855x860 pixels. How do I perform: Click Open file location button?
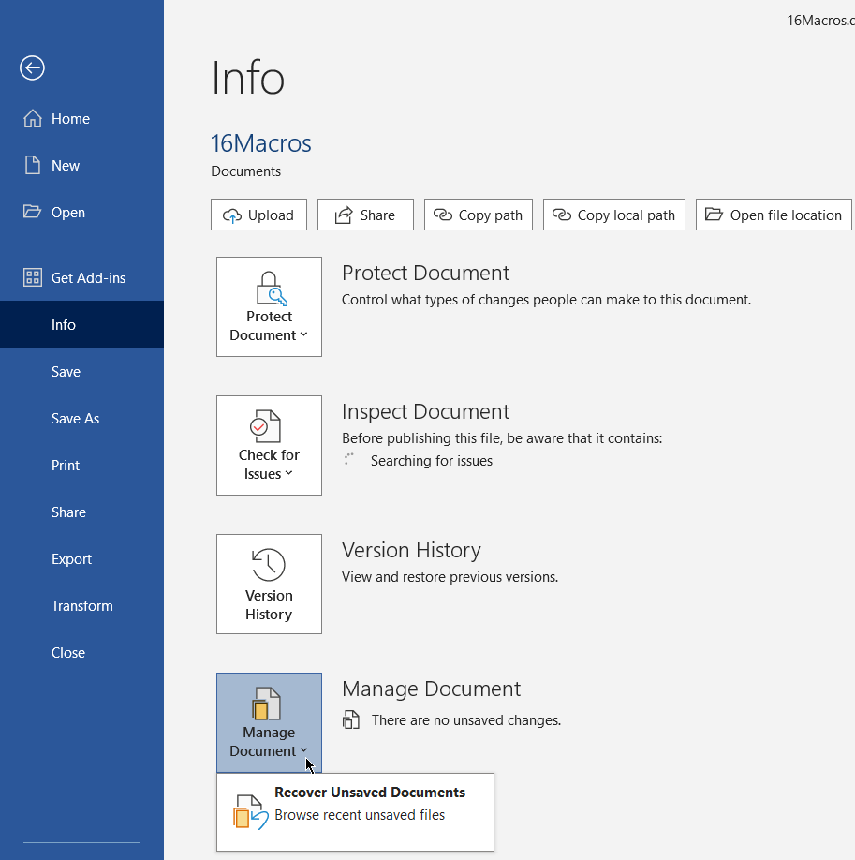[774, 215]
